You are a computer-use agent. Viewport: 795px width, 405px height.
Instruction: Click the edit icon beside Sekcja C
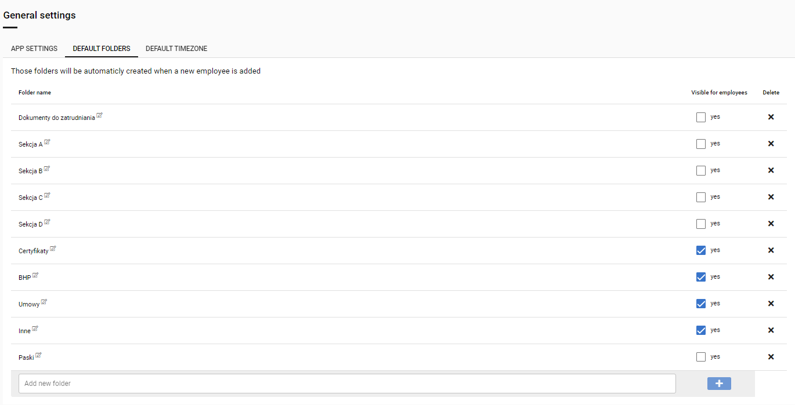coord(47,196)
